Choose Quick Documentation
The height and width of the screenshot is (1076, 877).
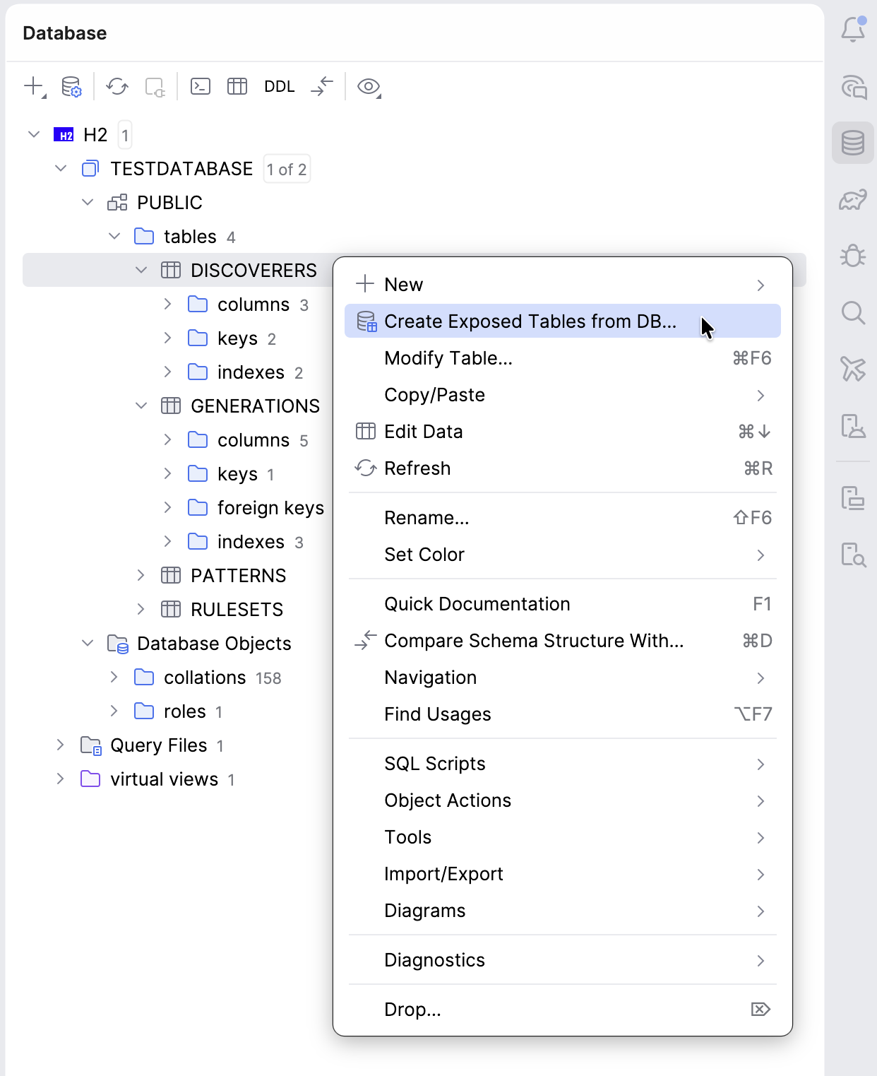563,604
